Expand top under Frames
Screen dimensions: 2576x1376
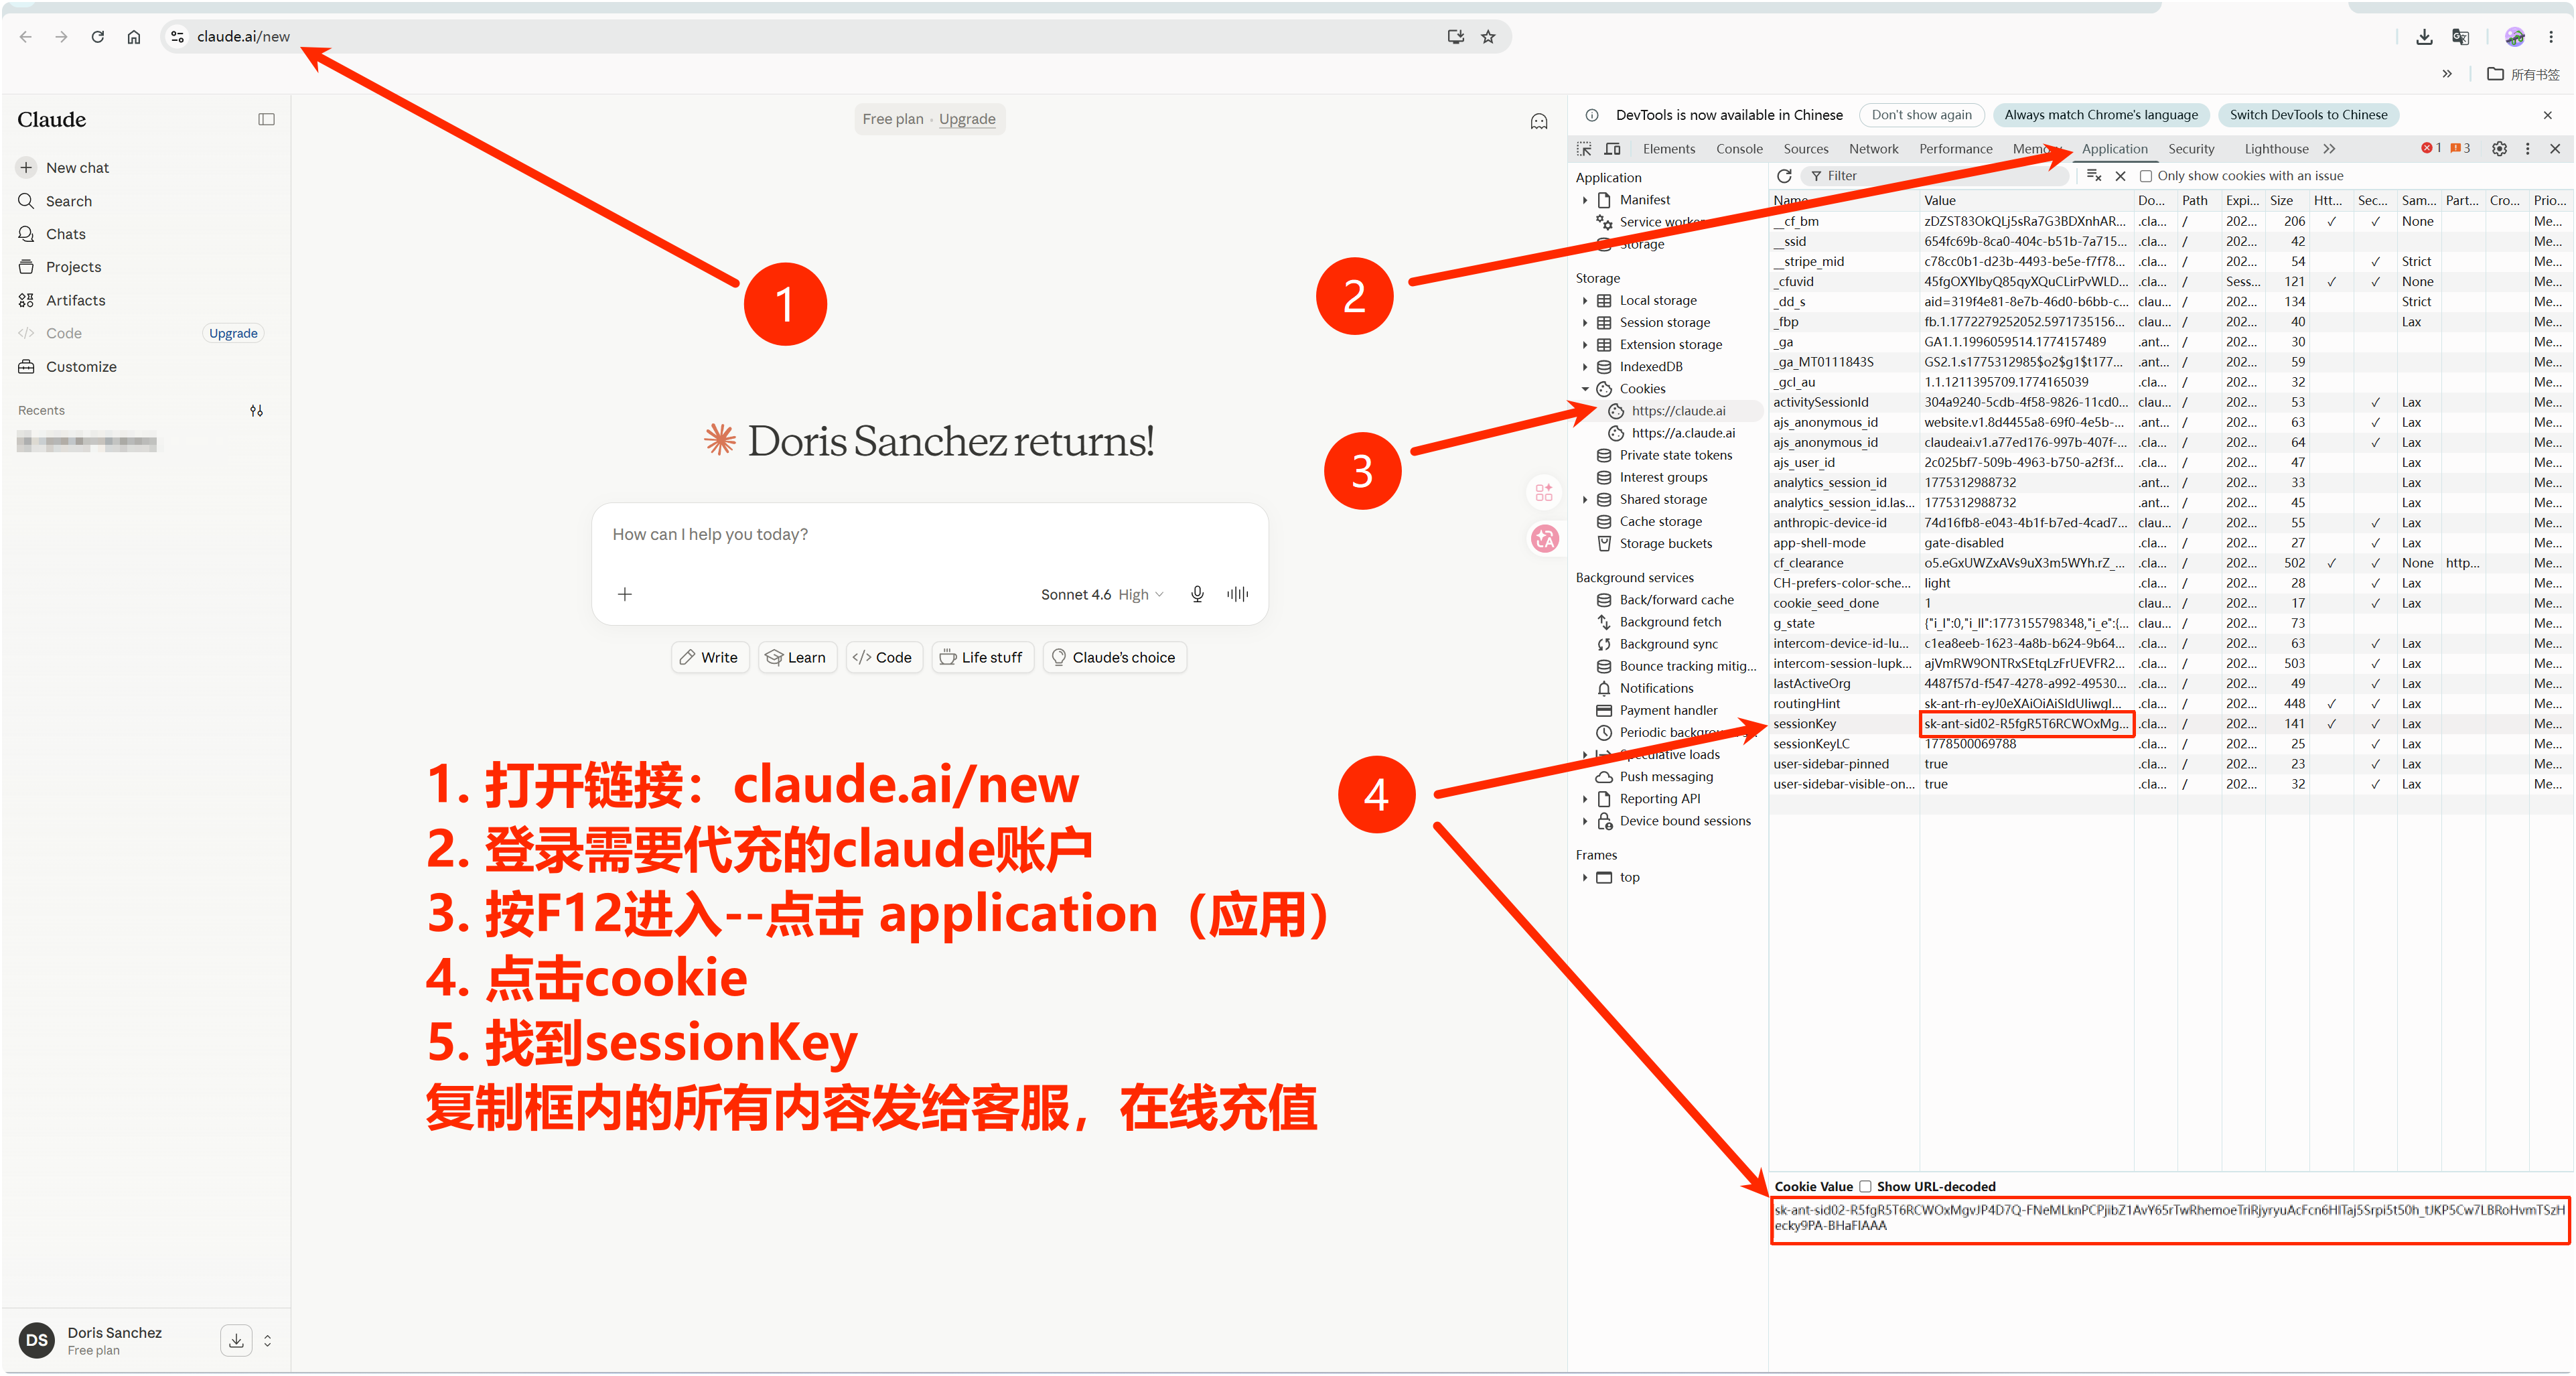point(1585,878)
